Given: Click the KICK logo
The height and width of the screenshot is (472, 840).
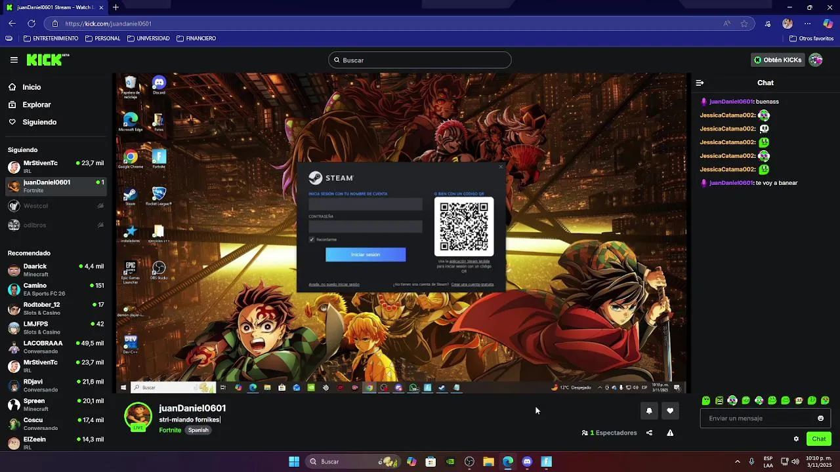Looking at the screenshot, I should (47, 60).
